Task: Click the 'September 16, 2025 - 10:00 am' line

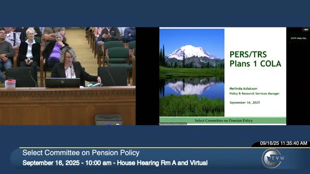Action: pos(115,163)
